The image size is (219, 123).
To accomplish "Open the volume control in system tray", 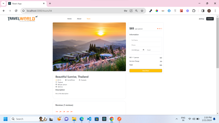I will (x=194, y=119).
